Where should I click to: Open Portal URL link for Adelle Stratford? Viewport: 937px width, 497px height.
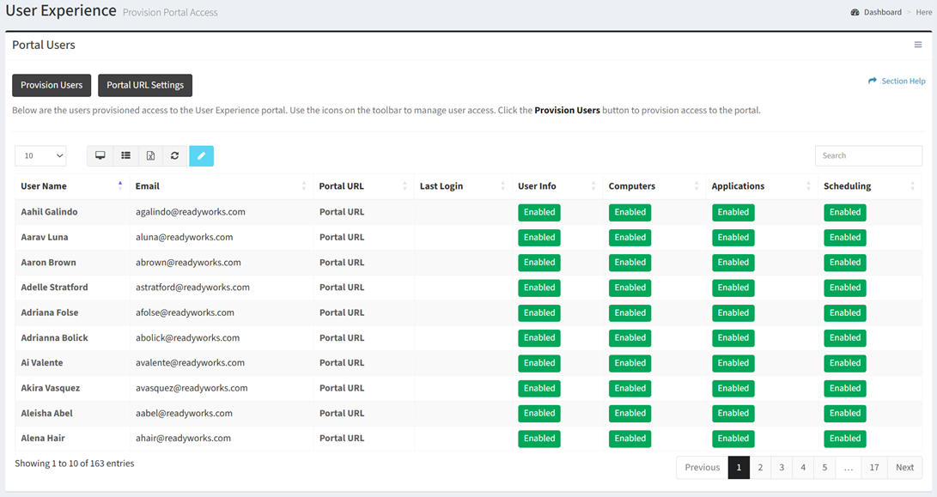[341, 288]
